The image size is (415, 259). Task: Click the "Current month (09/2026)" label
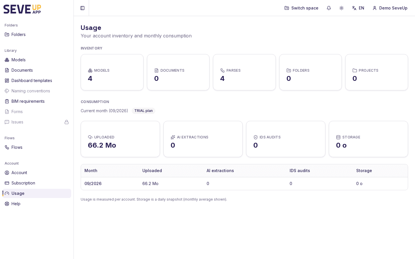pyautogui.click(x=104, y=111)
